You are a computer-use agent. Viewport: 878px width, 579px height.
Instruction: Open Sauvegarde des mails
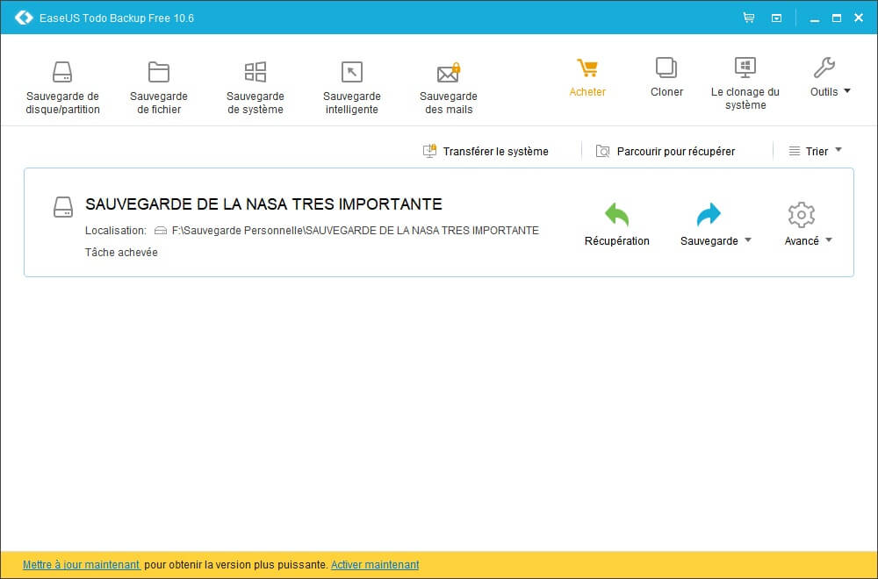[x=448, y=87]
